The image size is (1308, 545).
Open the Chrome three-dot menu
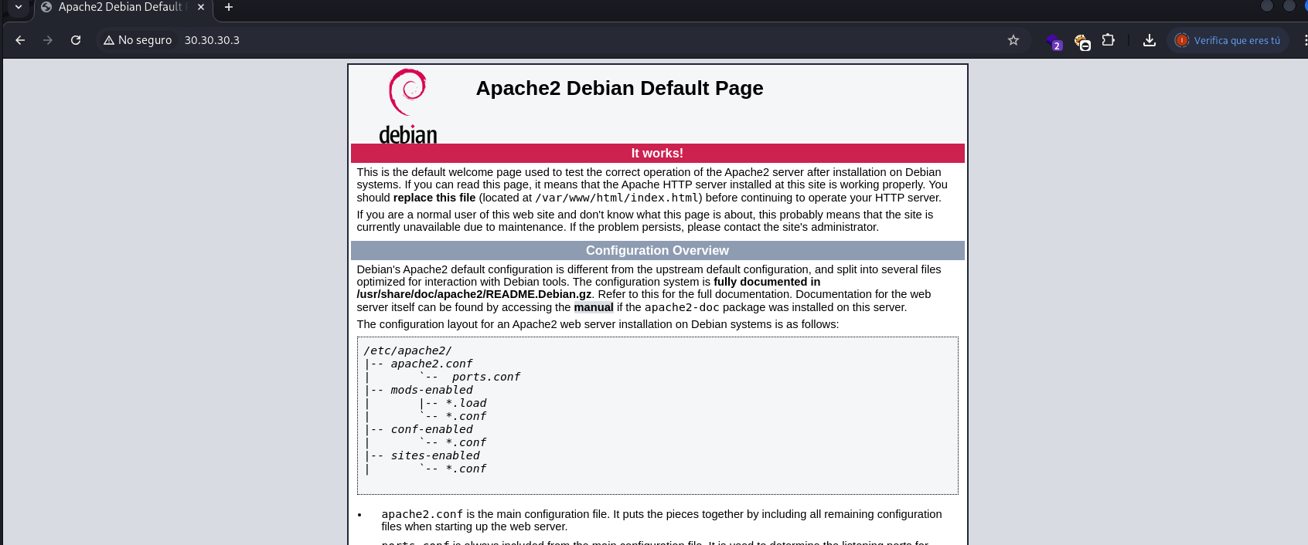coord(1305,40)
